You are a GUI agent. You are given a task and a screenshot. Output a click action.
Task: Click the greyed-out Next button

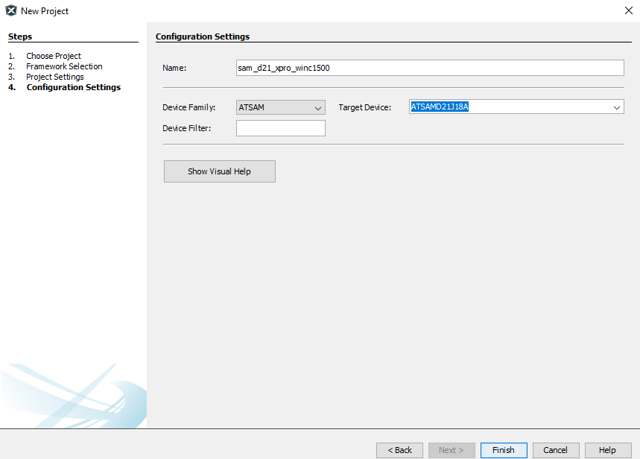pyautogui.click(x=452, y=450)
